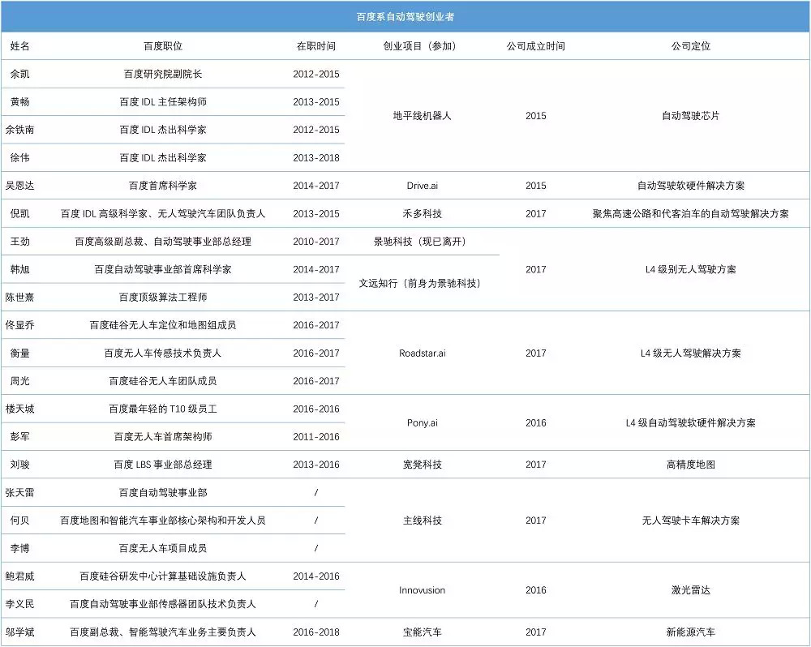
Task: Click the company 主线科技
Action: tap(422, 521)
